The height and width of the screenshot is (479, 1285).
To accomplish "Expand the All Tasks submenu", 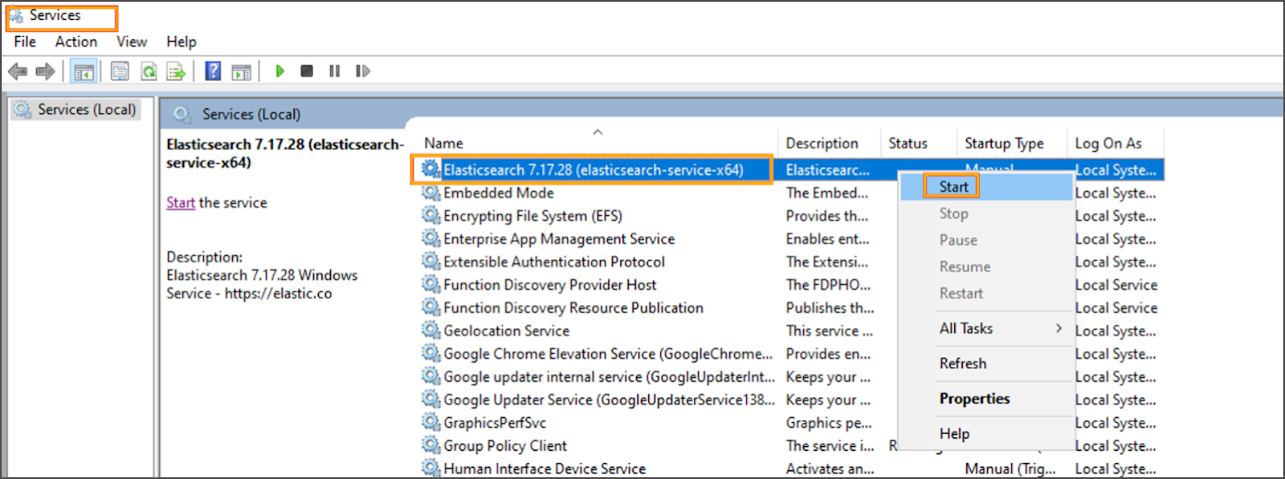I will (966, 328).
